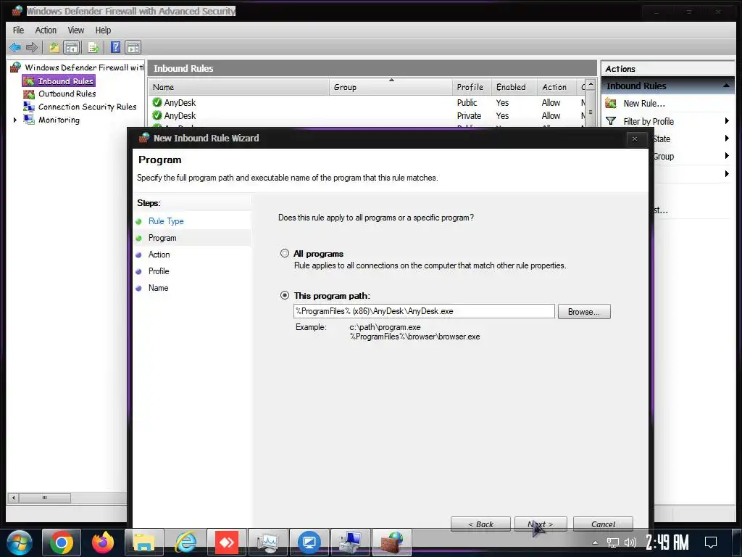Close the New Inbound Rule Wizard dialog

coord(635,139)
